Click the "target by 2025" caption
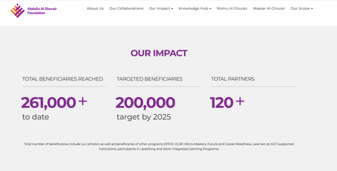The width and height of the screenshot is (337, 171). point(144,117)
